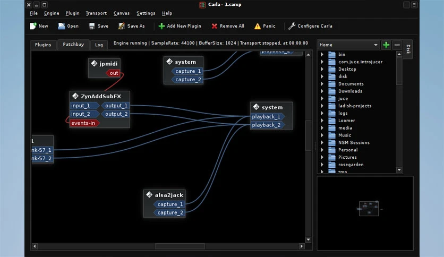The width and height of the screenshot is (444, 257).
Task: Select the logs folder row
Action: (357, 113)
